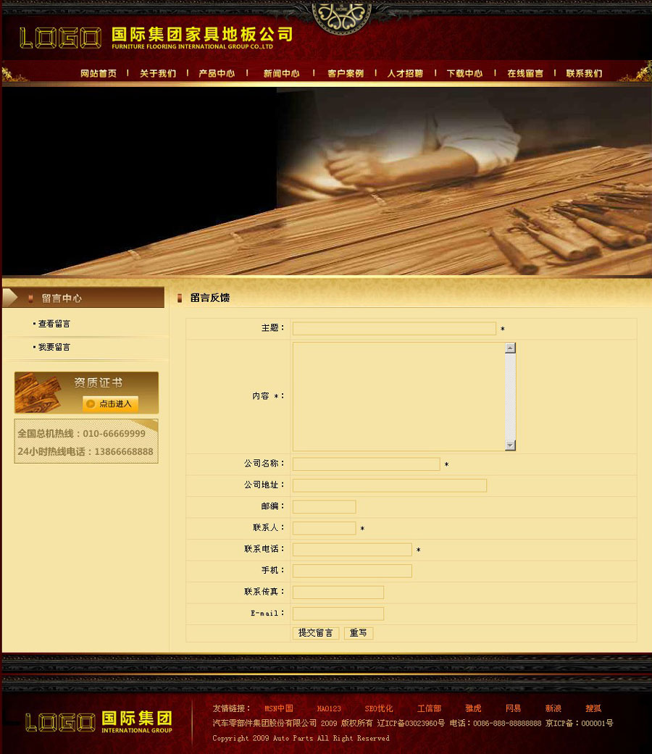Open the 搜狐 footer link
The height and width of the screenshot is (754, 652).
593,708
